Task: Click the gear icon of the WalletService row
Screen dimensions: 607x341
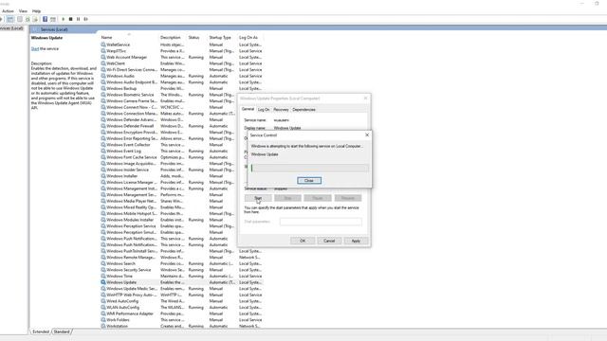Action: pyautogui.click(x=103, y=45)
